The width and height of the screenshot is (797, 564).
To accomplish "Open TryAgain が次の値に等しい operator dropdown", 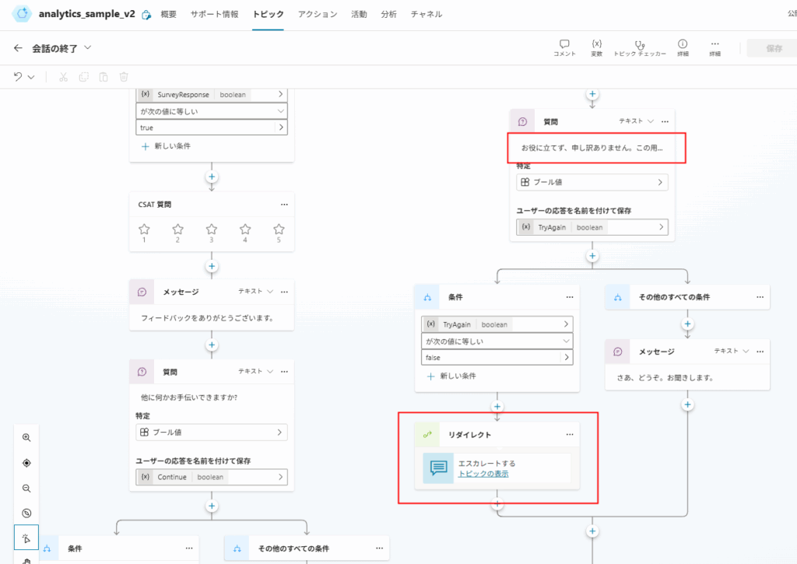I will pyautogui.click(x=497, y=341).
